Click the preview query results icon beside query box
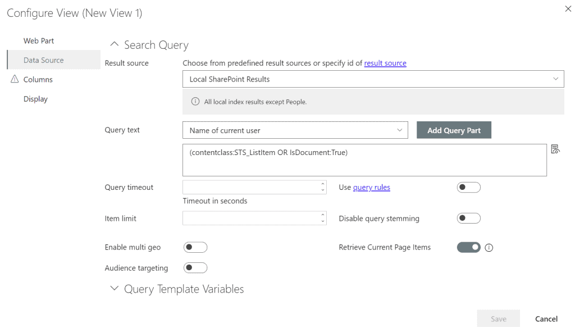The height and width of the screenshot is (332, 575). point(555,148)
